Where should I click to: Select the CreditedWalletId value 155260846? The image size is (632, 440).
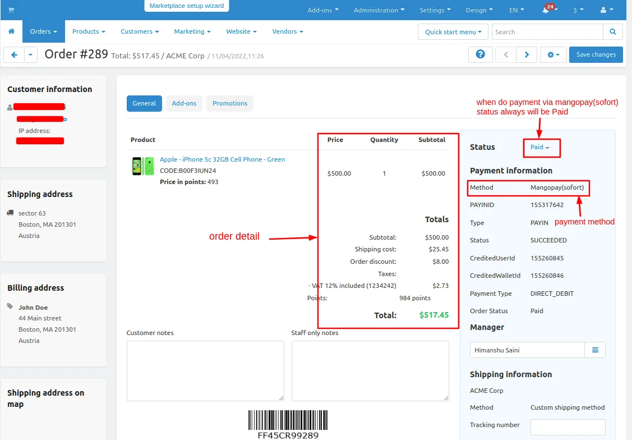pos(547,276)
